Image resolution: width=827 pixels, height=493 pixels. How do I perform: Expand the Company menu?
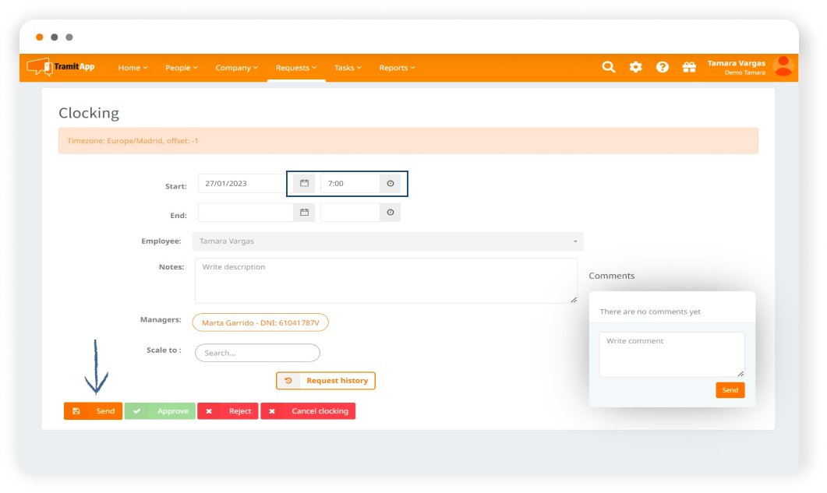click(x=236, y=68)
